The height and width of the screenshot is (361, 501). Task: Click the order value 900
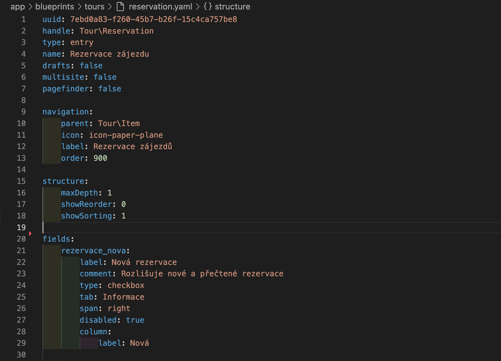(100, 158)
